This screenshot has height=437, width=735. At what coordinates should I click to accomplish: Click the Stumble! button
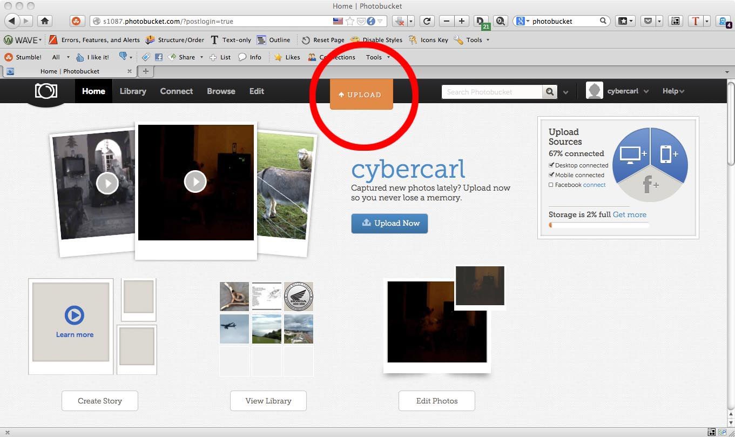[23, 57]
